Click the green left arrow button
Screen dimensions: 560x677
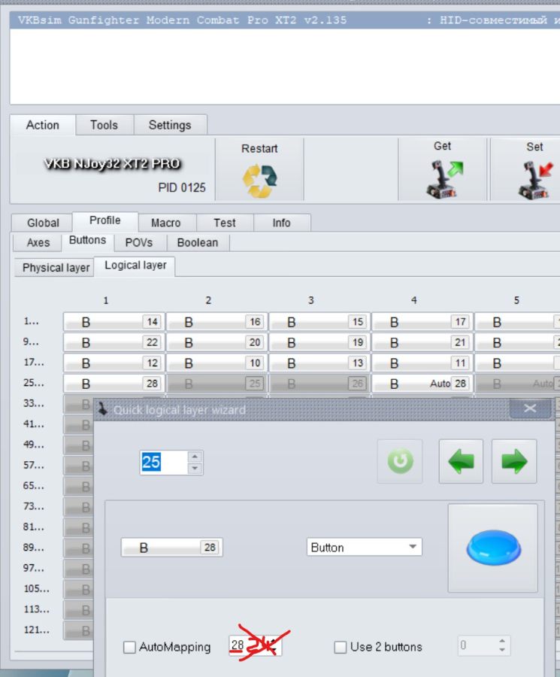coord(461,461)
